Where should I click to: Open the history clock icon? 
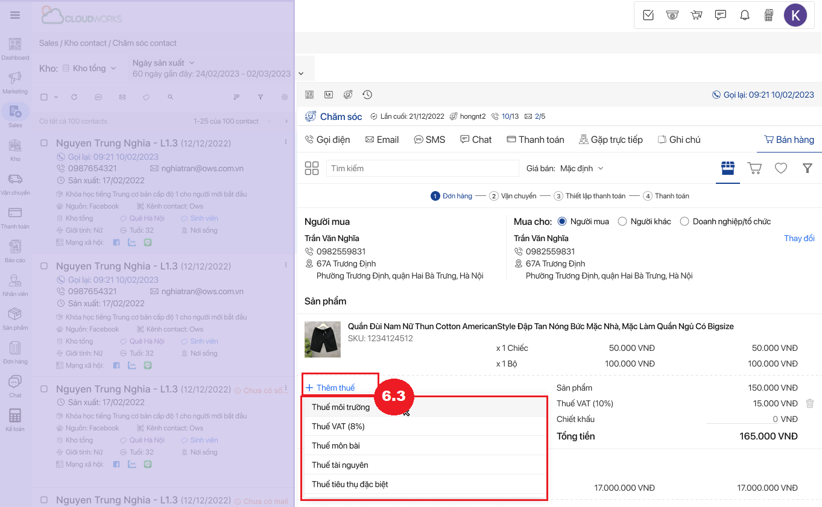coord(367,95)
